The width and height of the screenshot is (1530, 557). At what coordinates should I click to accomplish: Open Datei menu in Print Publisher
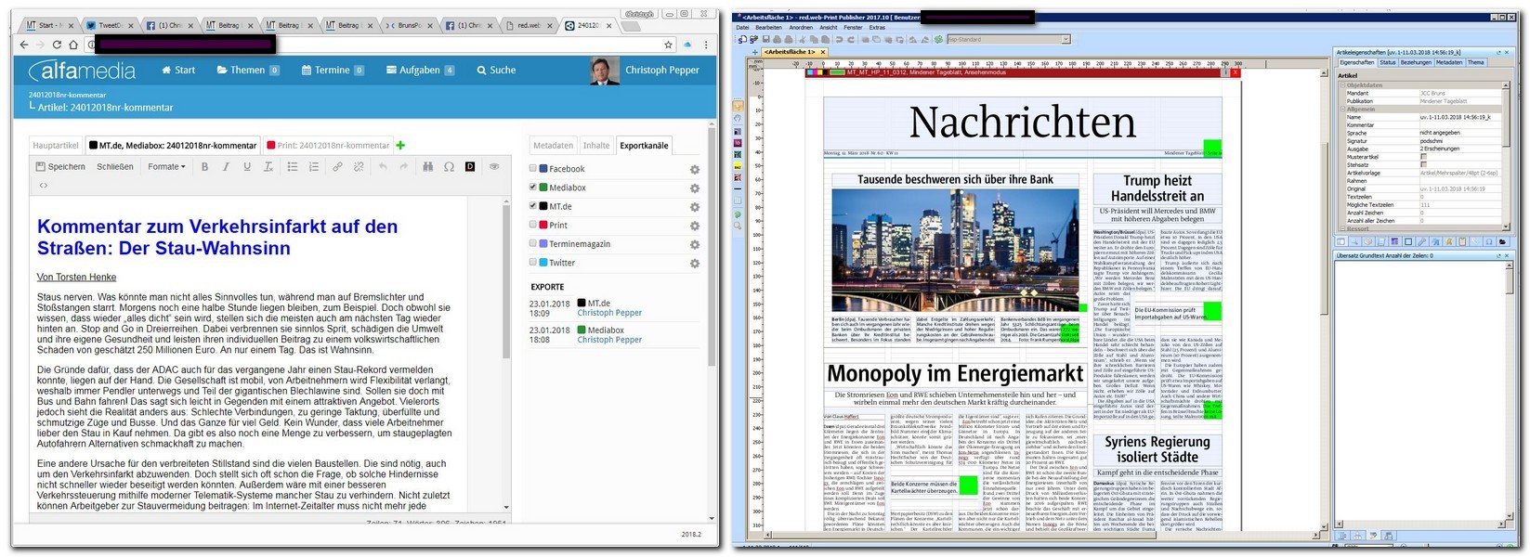tap(742, 28)
